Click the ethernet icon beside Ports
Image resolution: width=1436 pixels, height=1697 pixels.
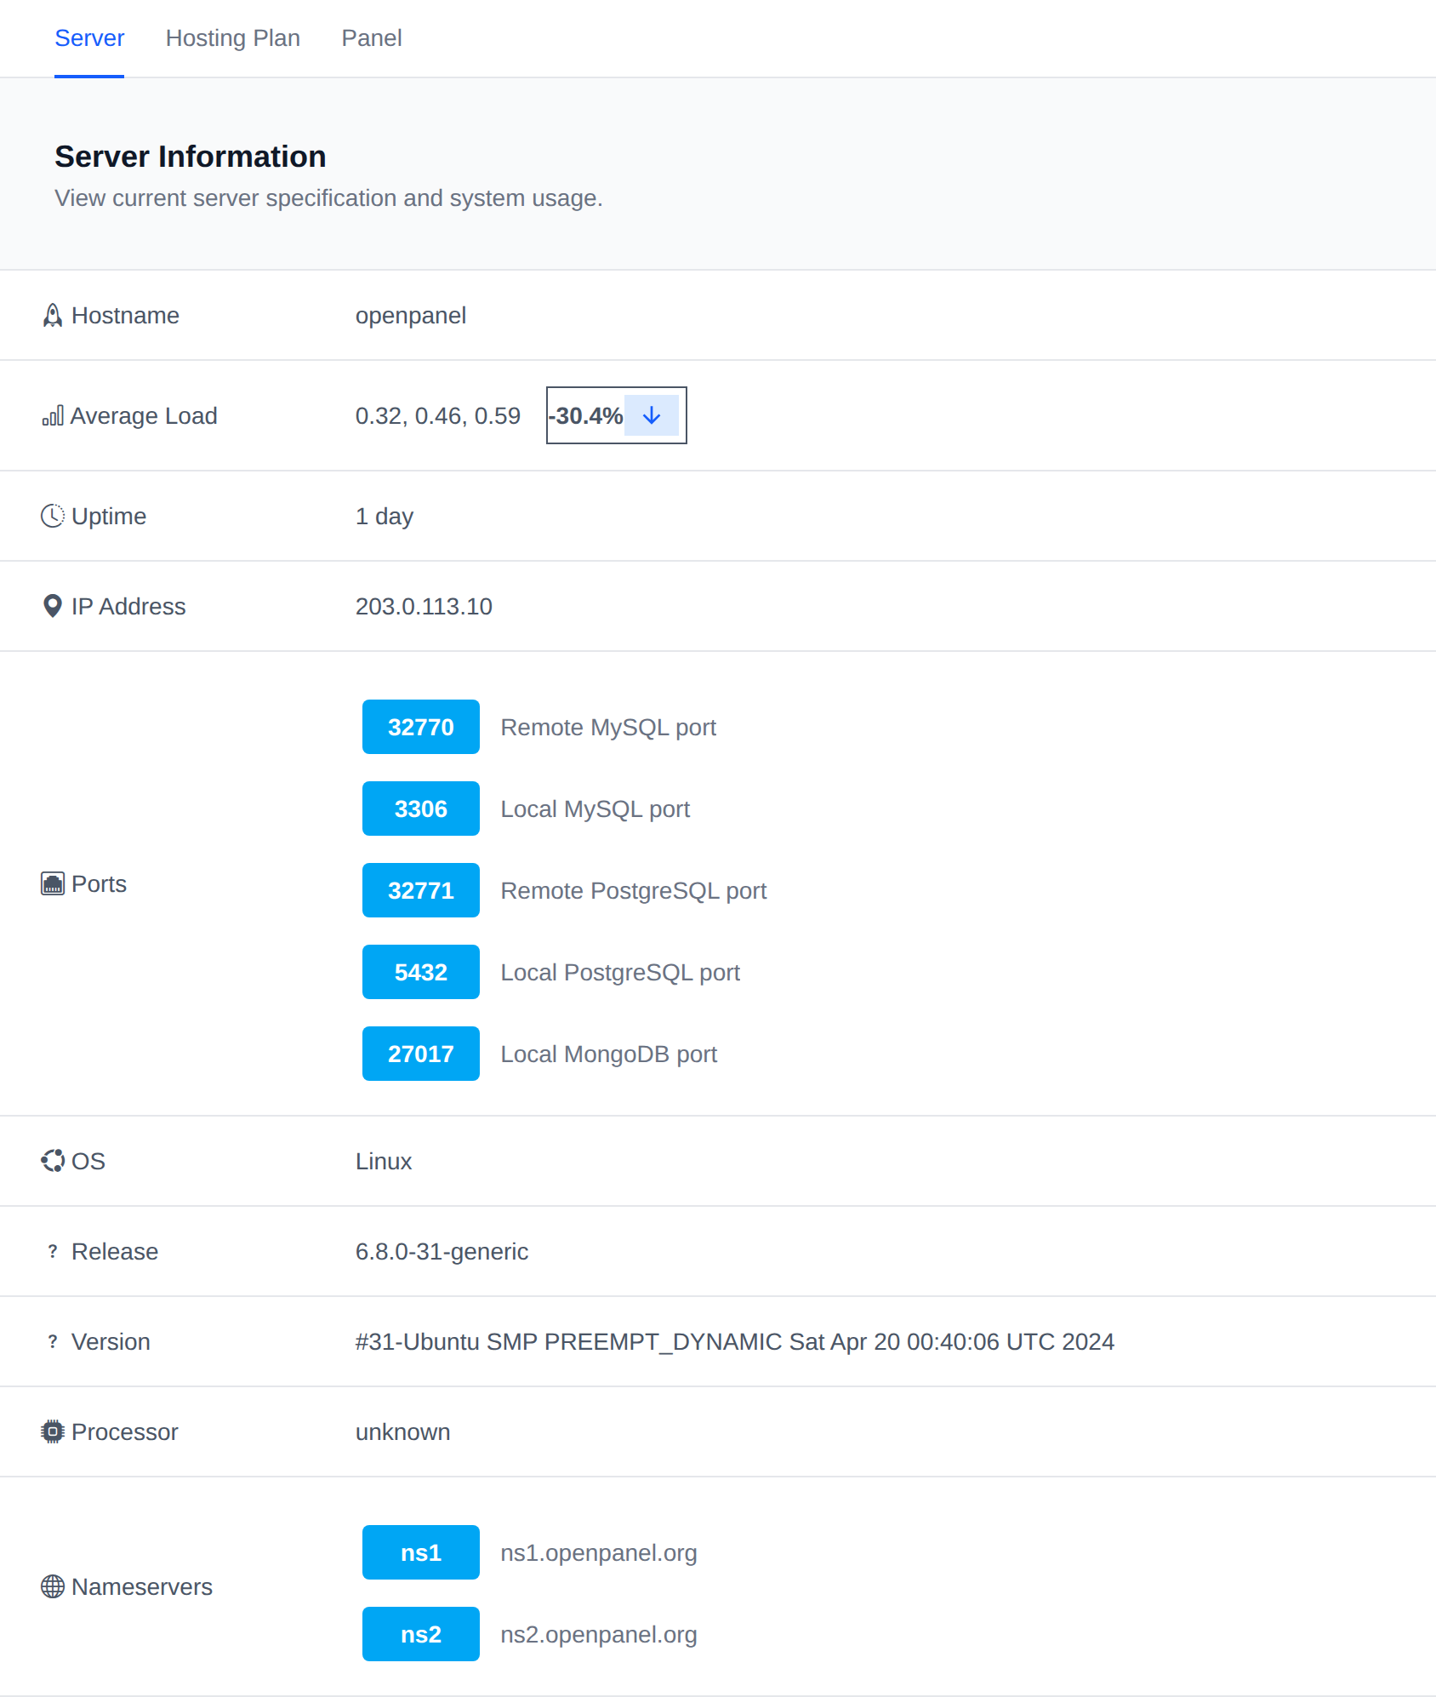tap(53, 884)
